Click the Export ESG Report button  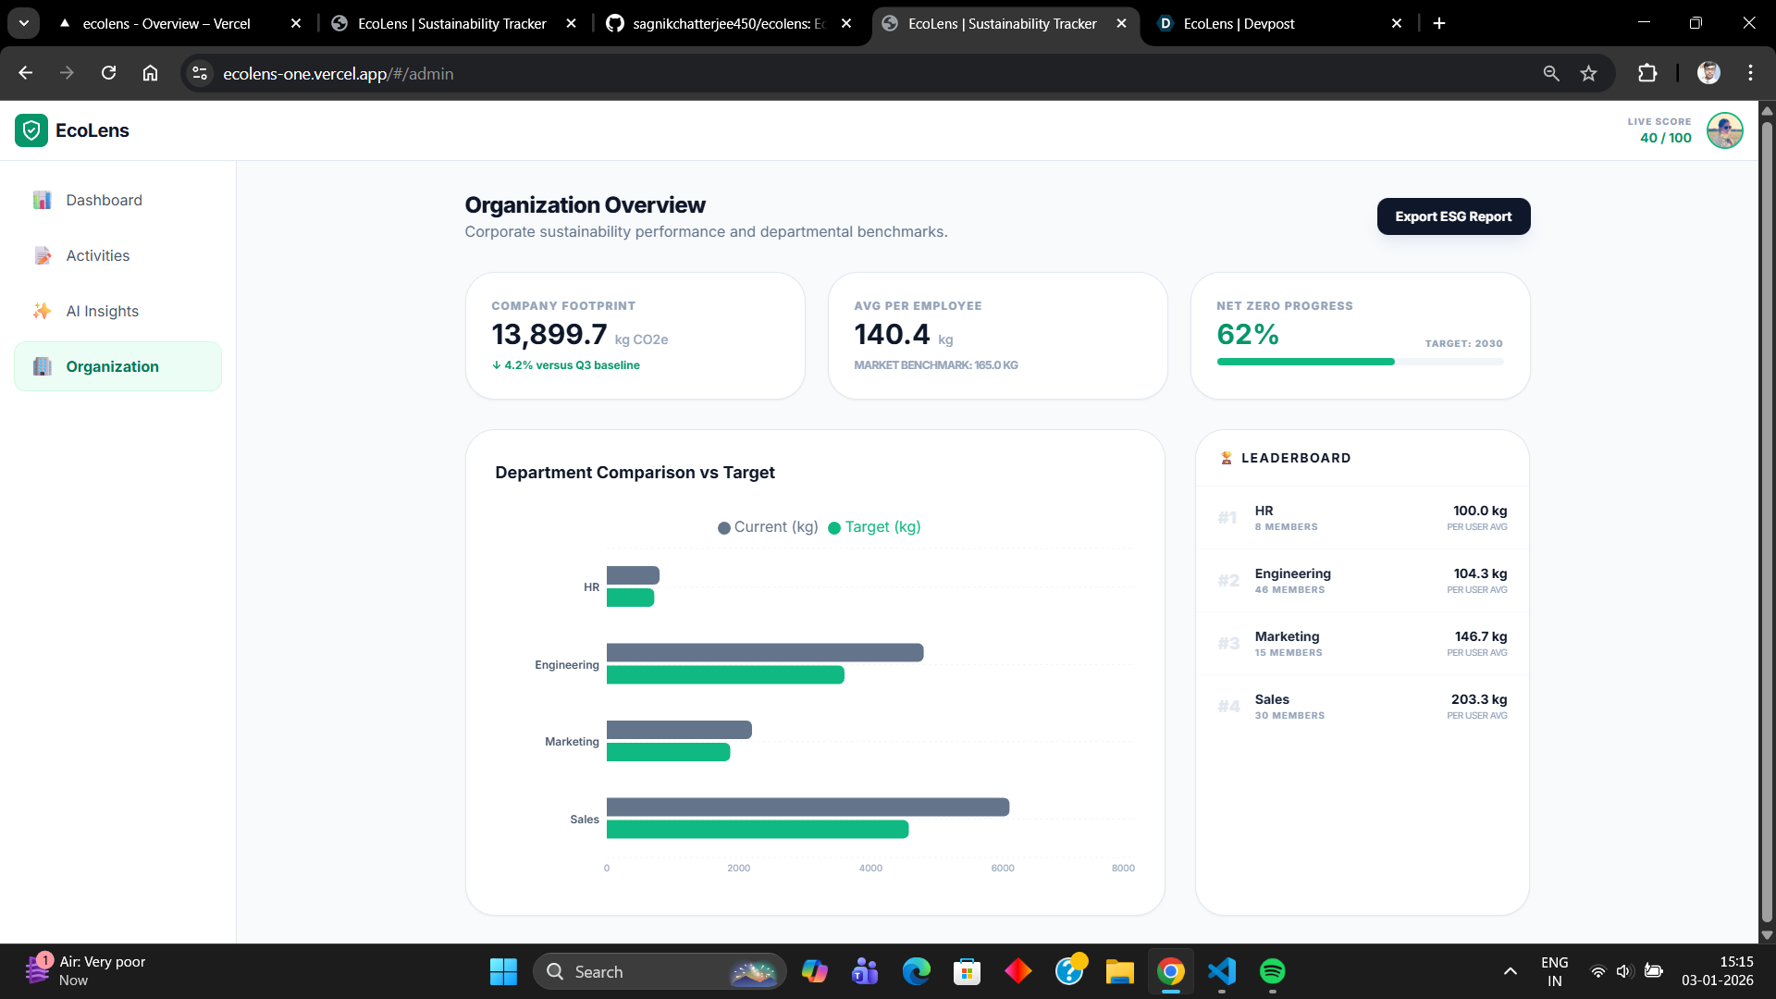pyautogui.click(x=1452, y=216)
